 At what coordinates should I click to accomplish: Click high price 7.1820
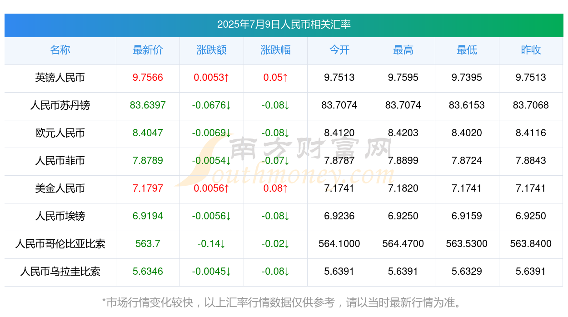(403, 188)
